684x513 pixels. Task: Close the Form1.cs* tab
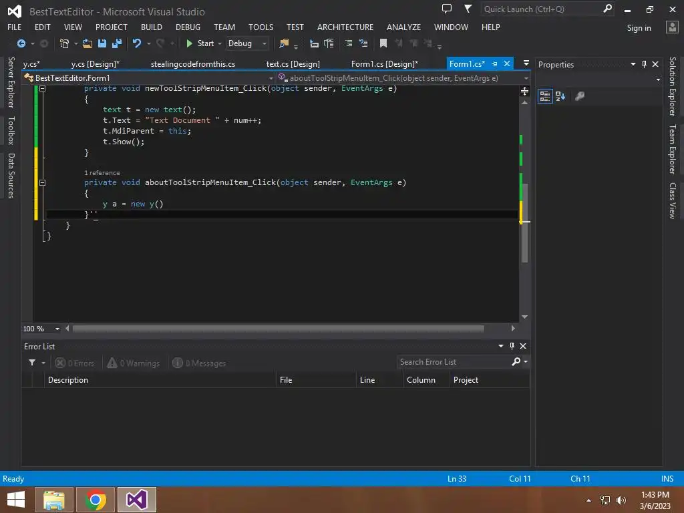[x=507, y=63]
